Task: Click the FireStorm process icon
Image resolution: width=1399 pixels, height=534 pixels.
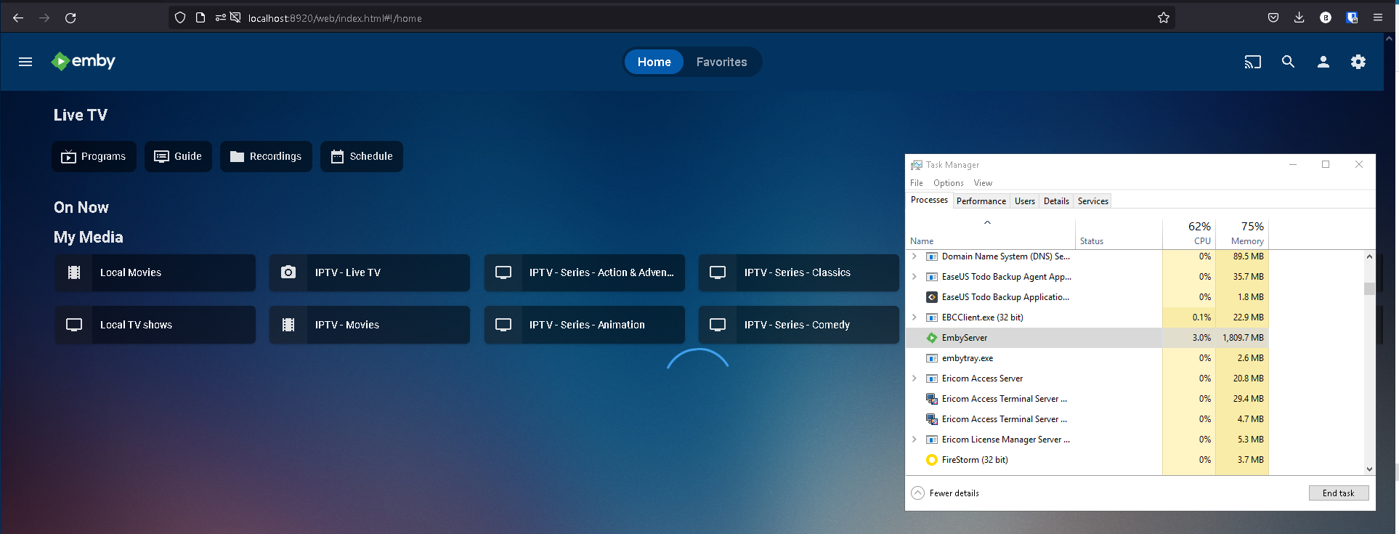Action: (x=932, y=460)
